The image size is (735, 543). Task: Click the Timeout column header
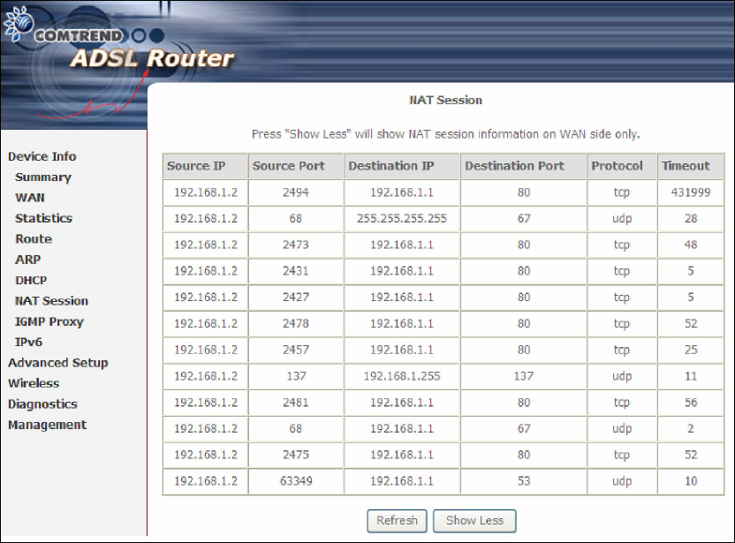(x=691, y=166)
